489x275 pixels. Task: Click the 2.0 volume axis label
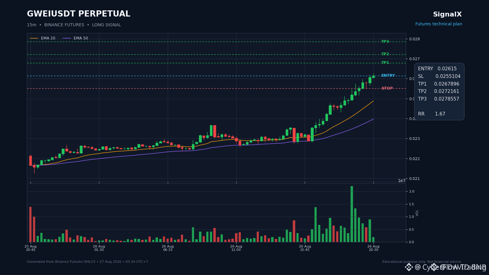click(x=412, y=192)
